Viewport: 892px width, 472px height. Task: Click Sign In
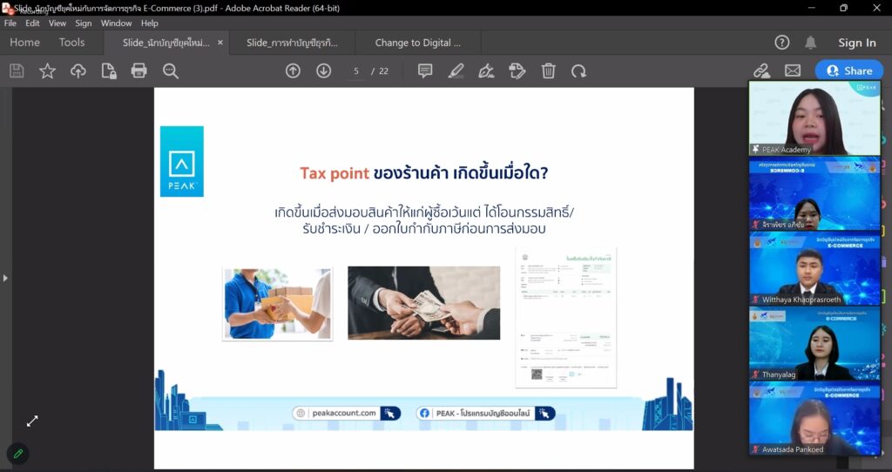point(857,43)
